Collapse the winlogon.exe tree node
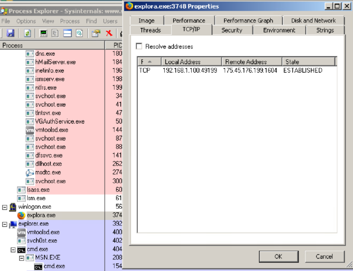Image resolution: width=353 pixels, height=271 pixels. click(x=4, y=207)
